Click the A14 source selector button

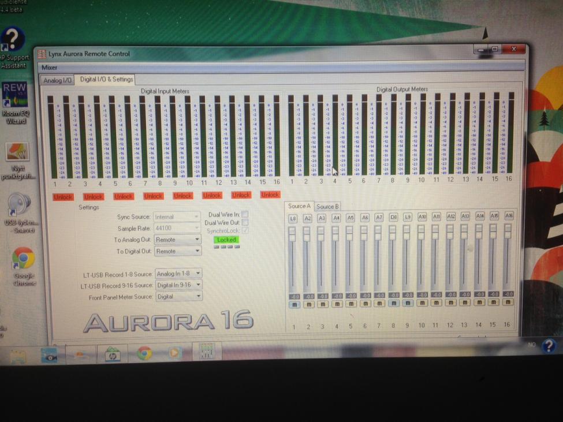pyautogui.click(x=480, y=216)
